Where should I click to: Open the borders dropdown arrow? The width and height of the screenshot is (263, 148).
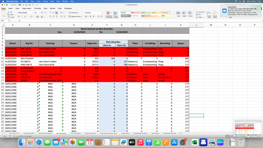pyautogui.click(x=33, y=16)
